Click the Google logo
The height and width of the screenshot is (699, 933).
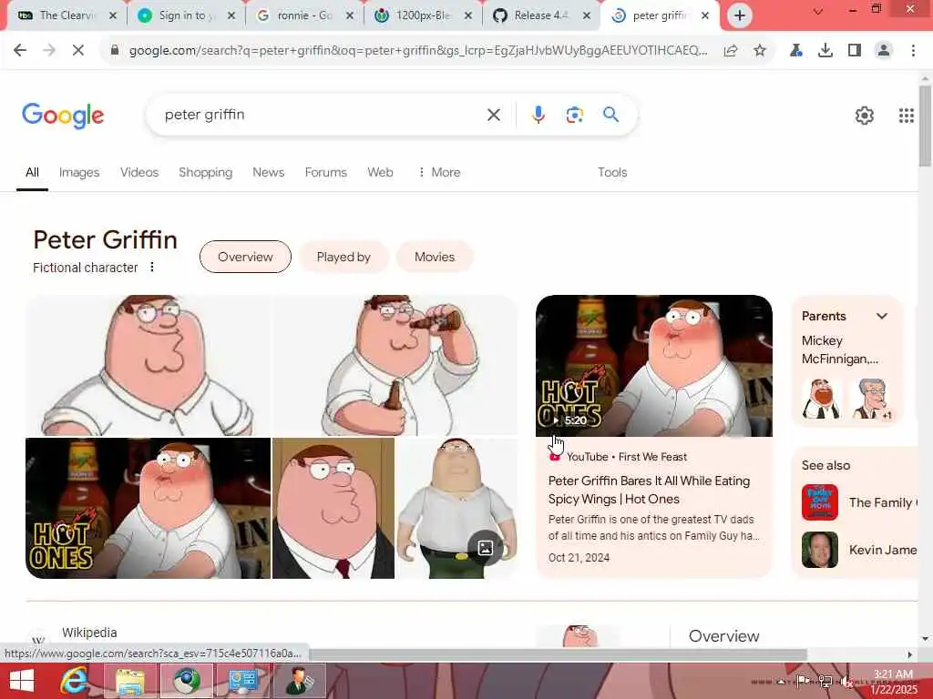click(63, 115)
